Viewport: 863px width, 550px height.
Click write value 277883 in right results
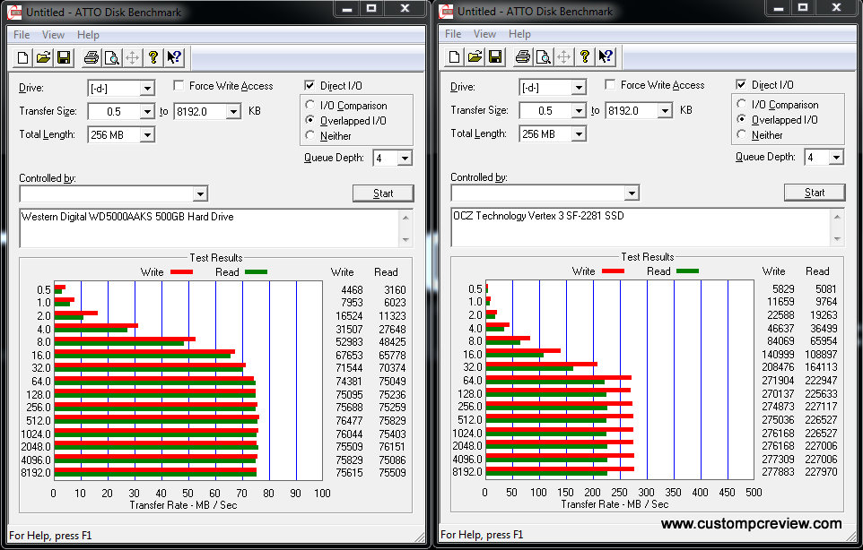tap(779, 472)
